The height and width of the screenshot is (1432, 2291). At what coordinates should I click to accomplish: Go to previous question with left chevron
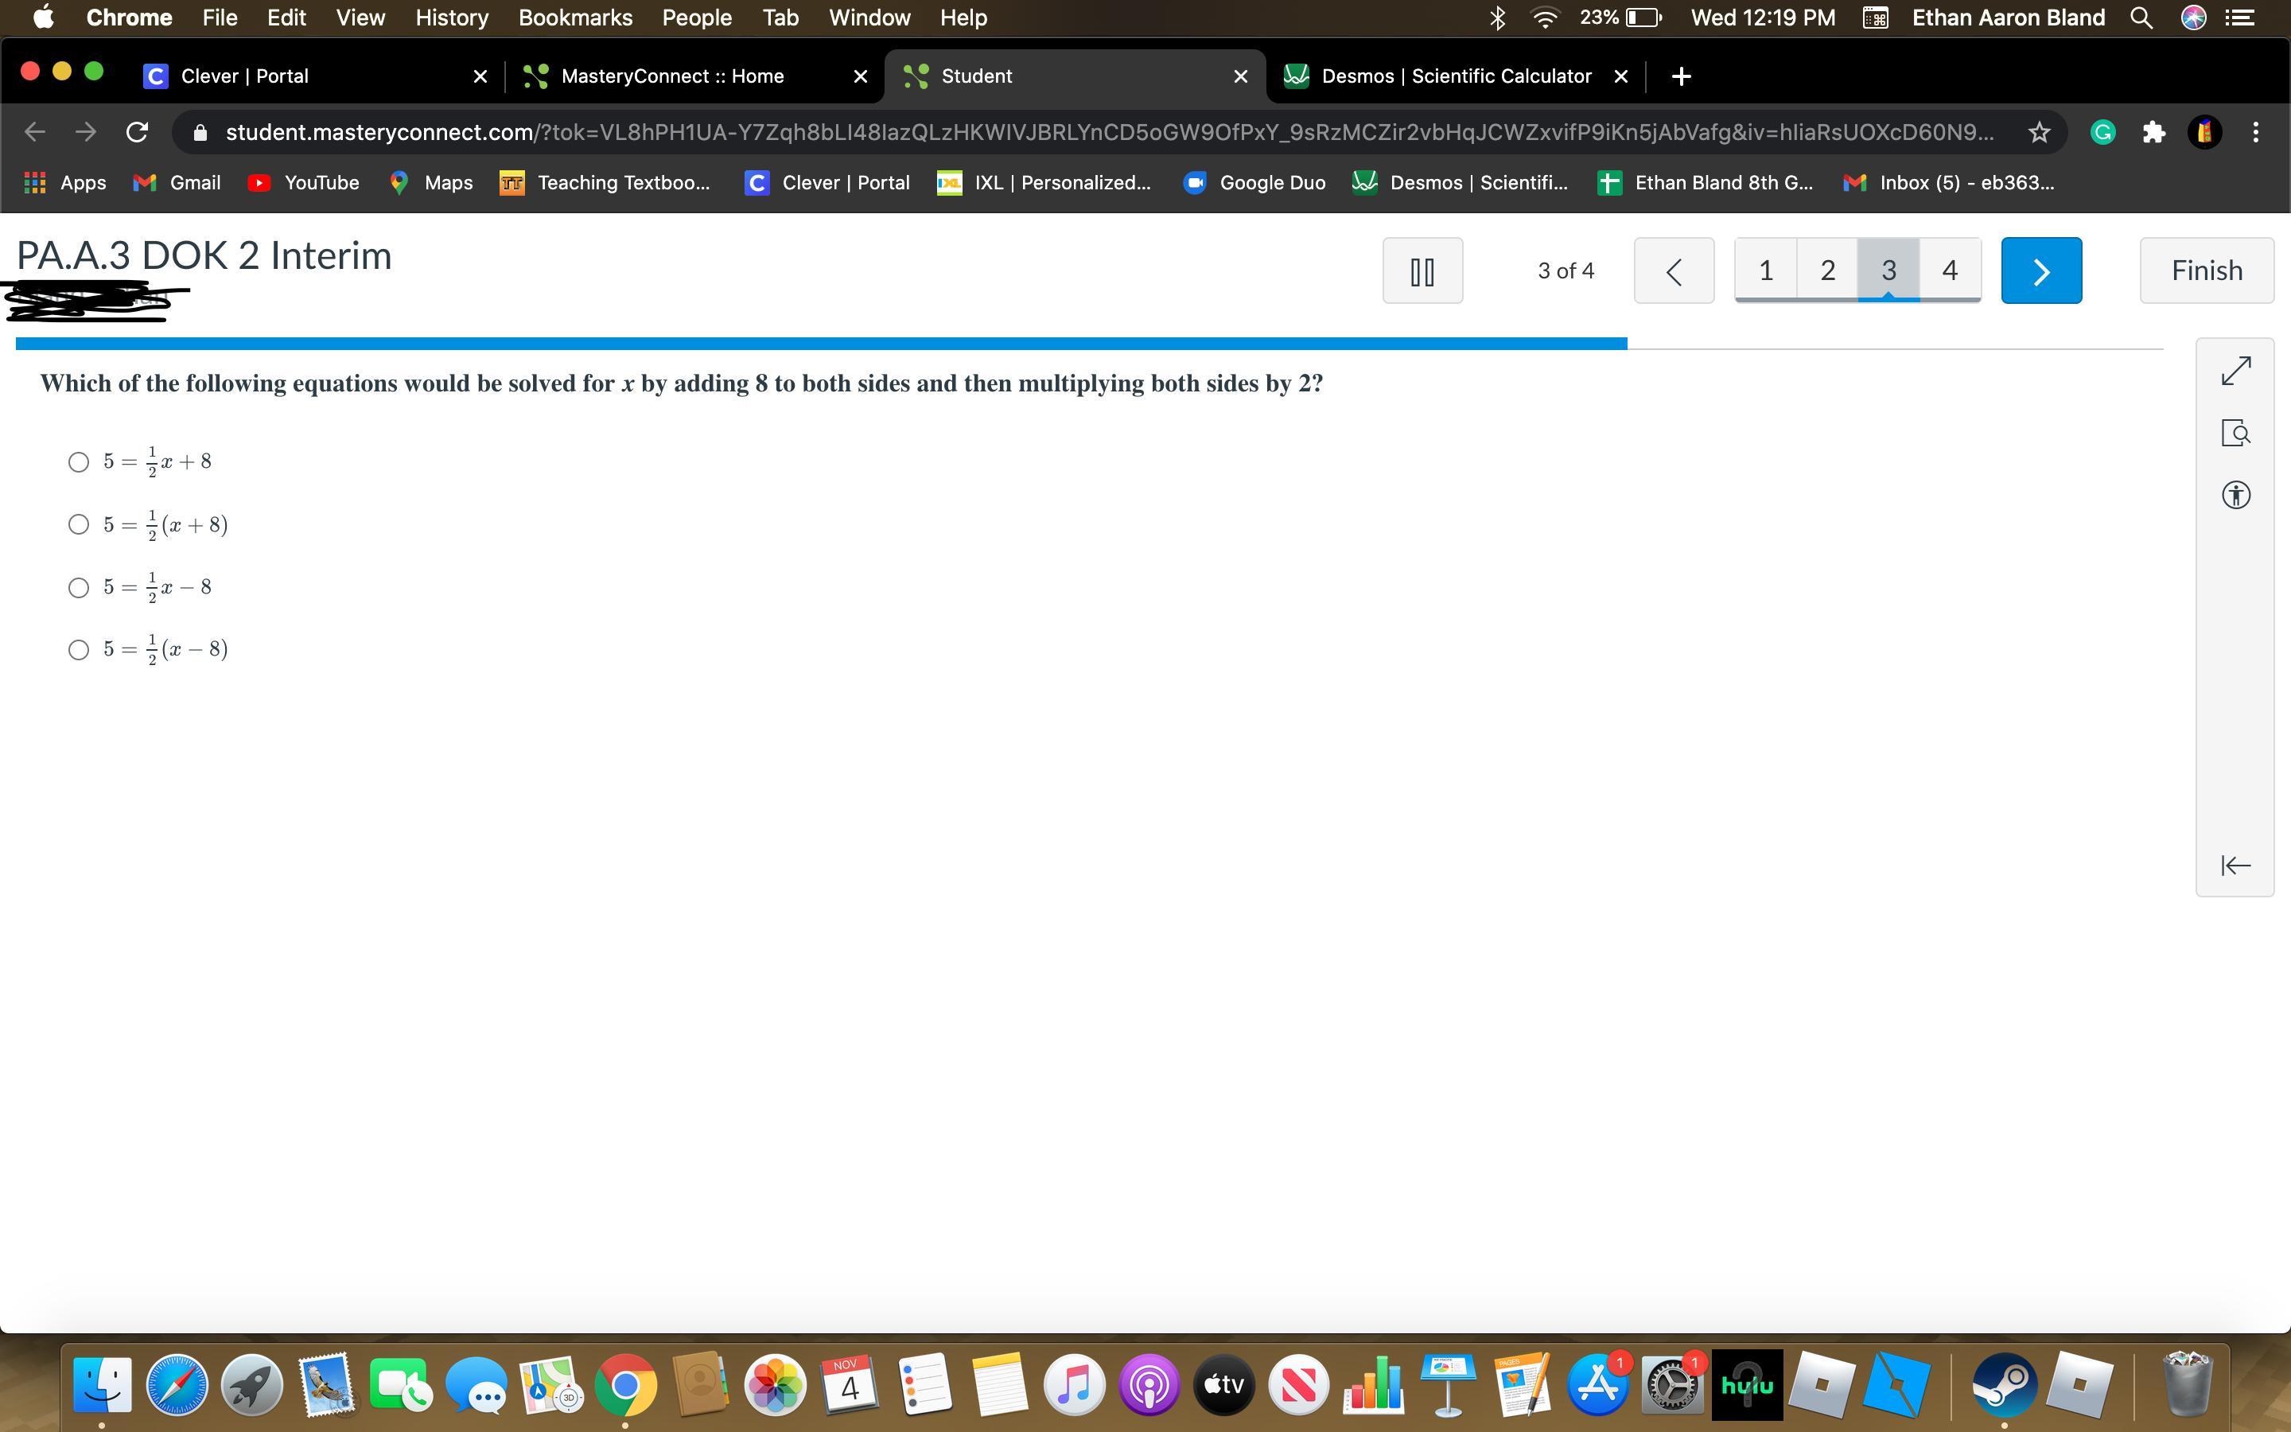[x=1673, y=270]
